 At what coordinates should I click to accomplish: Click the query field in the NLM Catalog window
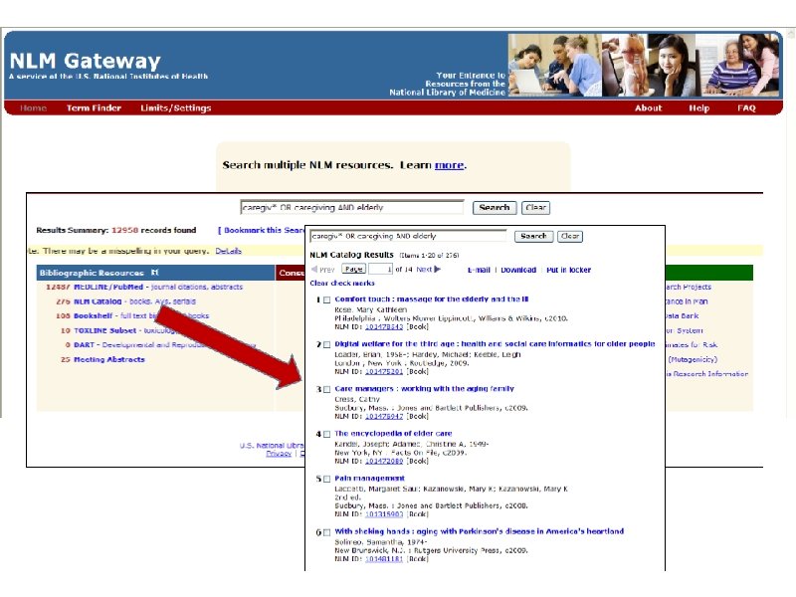click(408, 236)
